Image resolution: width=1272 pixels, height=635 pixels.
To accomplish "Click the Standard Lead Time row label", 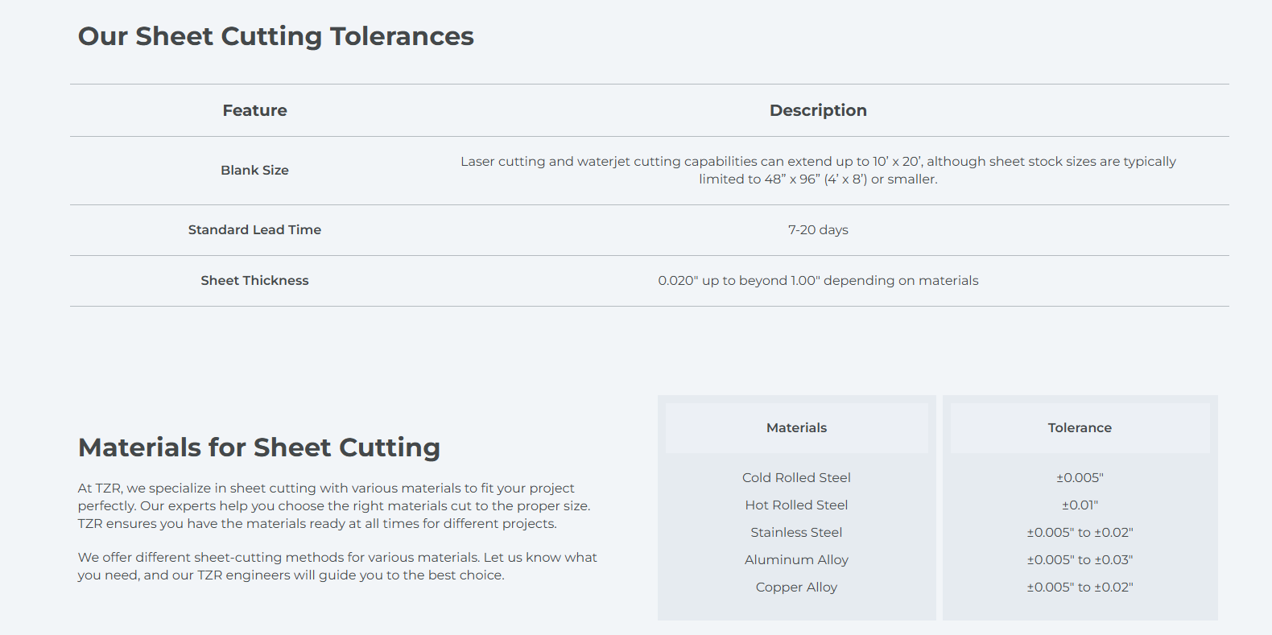I will coord(254,229).
